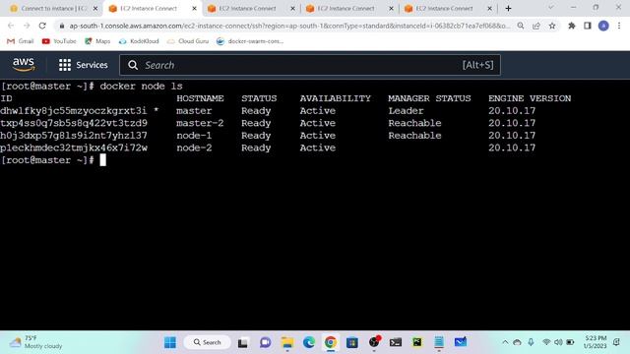Bookmark this page with the star

(552, 26)
